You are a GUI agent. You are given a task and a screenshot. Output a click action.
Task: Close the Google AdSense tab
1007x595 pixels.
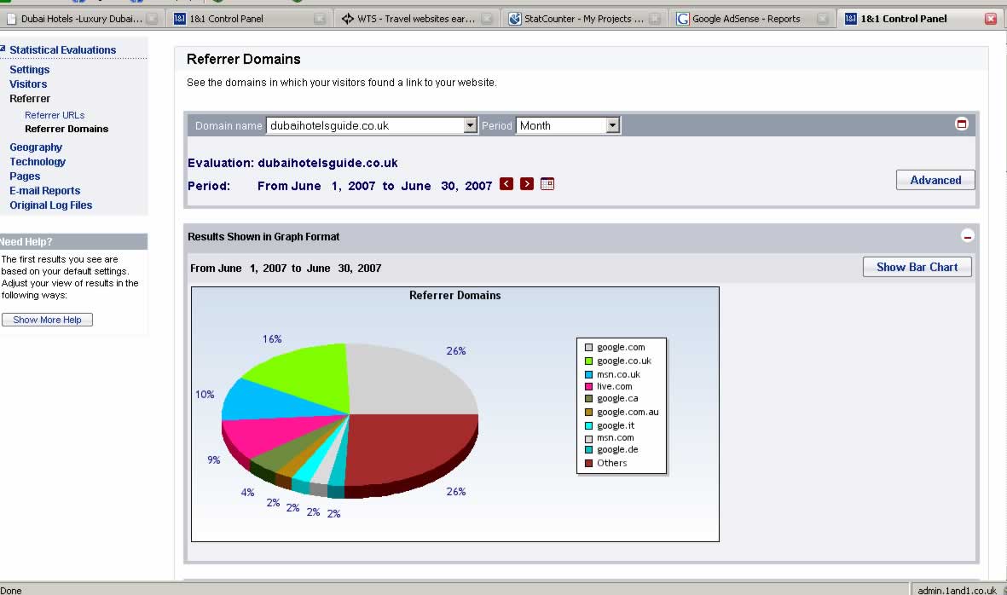(822, 19)
